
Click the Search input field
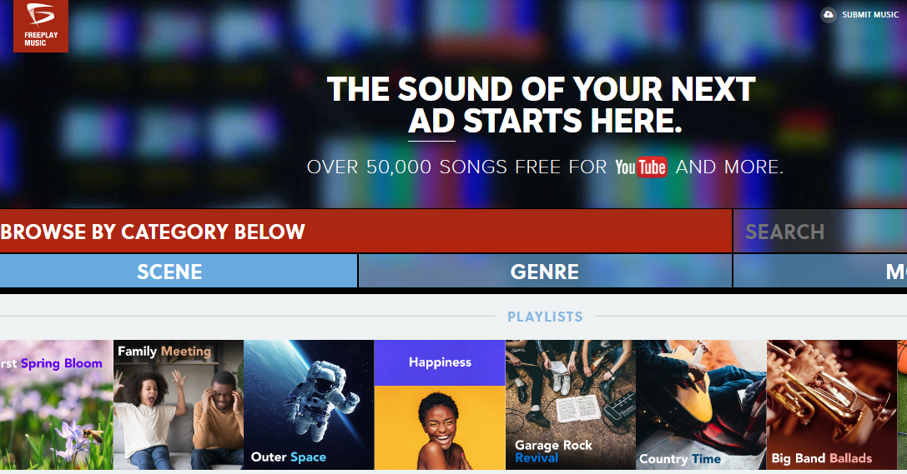click(819, 232)
